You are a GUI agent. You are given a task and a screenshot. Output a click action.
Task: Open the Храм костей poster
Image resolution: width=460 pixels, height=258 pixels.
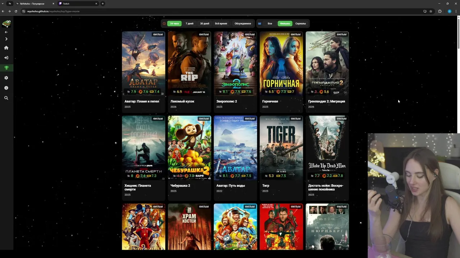[189, 227]
